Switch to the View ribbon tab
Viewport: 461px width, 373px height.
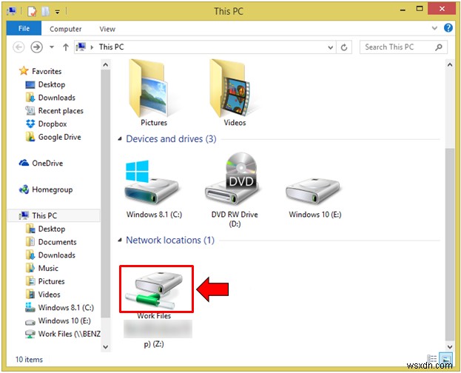[x=107, y=29]
